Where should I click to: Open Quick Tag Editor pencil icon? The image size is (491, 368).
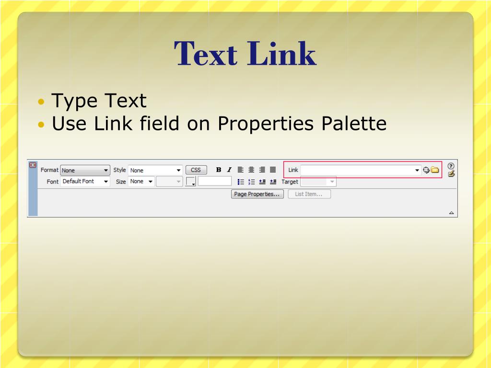pyautogui.click(x=451, y=173)
